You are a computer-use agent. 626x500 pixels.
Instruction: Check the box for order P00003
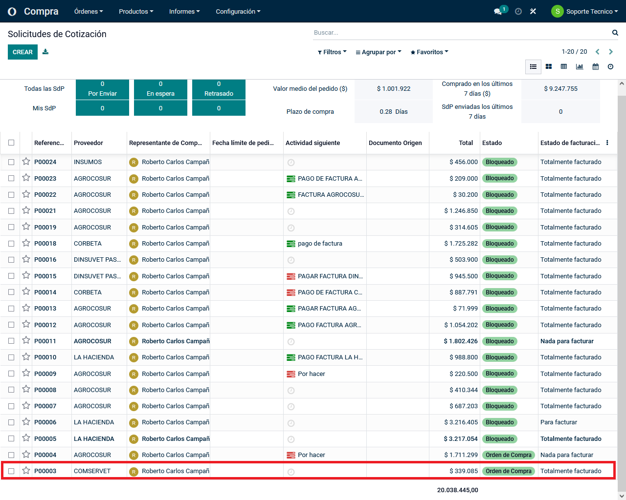pyautogui.click(x=11, y=471)
